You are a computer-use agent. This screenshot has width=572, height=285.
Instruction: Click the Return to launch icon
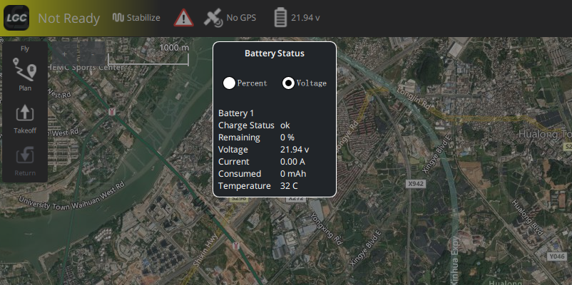(25, 155)
